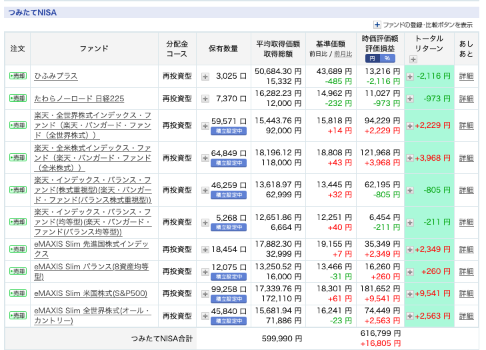Open 詳細 link for +9,541 円 row
This screenshot has width=486, height=350.
point(466,293)
